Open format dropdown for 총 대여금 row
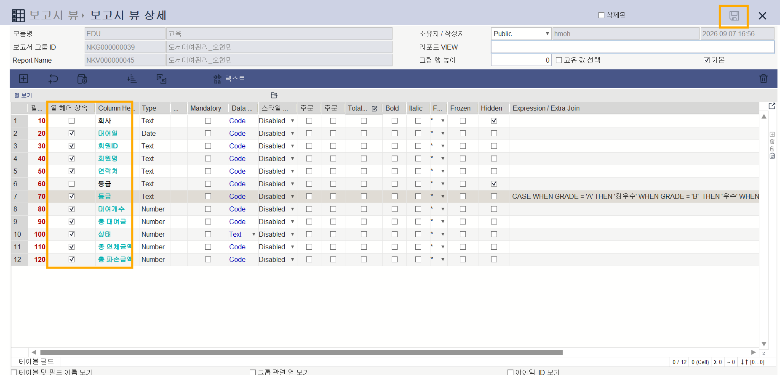The image size is (780, 375). pos(443,222)
